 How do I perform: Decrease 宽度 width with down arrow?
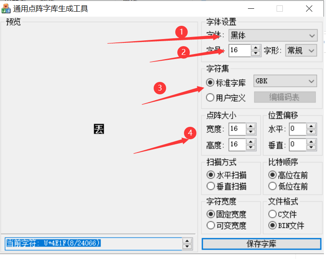pyautogui.click(x=251, y=132)
